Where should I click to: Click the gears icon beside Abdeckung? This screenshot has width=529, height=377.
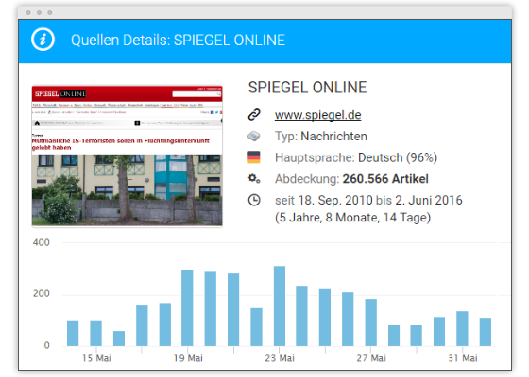pyautogui.click(x=254, y=178)
